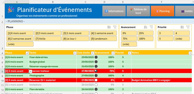Filter Priorité by 5
194x94 pixels.
pyautogui.click(x=166, y=39)
